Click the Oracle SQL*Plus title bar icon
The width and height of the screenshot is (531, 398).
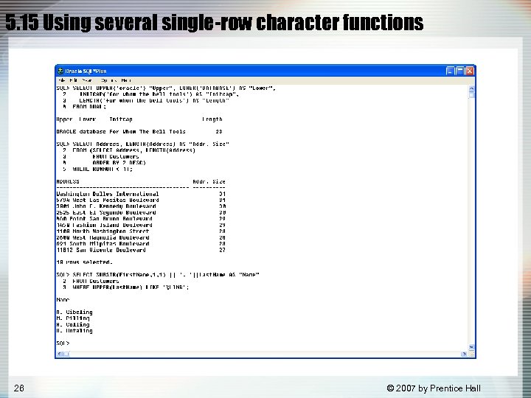pyautogui.click(x=60, y=71)
